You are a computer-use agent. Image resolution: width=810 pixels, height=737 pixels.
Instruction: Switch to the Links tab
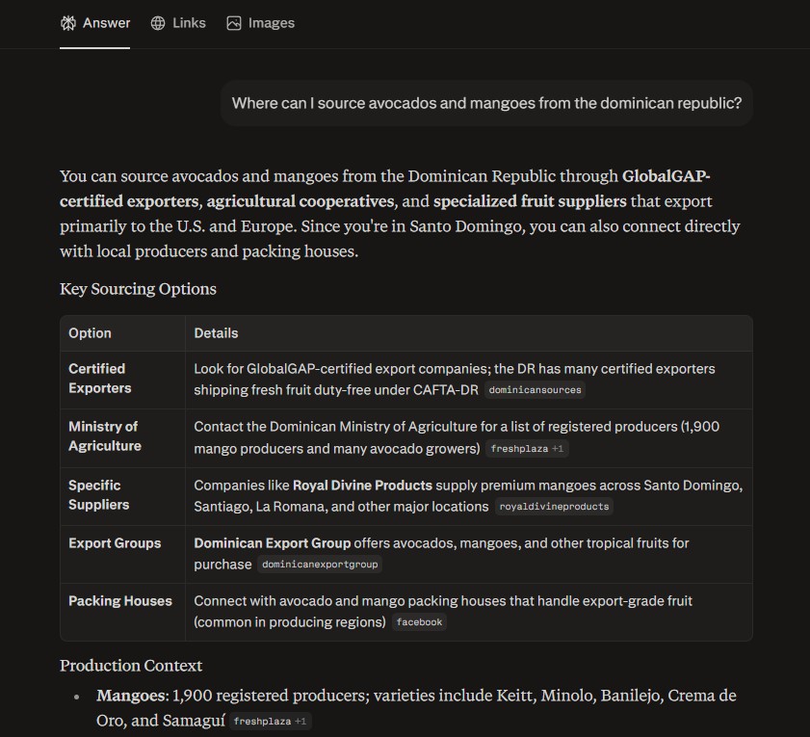click(x=178, y=23)
